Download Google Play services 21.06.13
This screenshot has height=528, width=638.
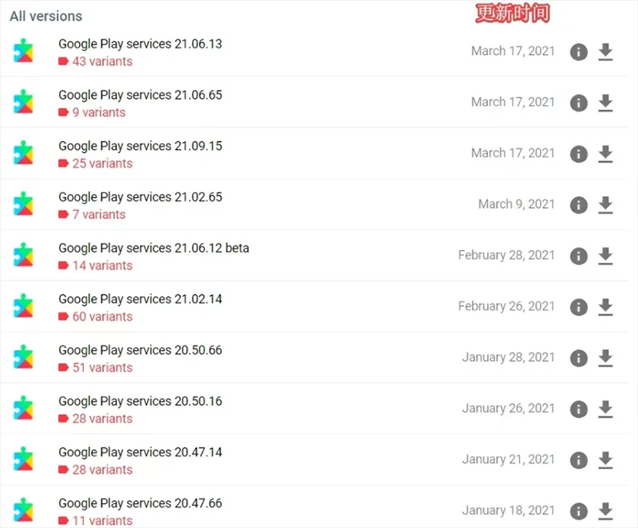[605, 52]
